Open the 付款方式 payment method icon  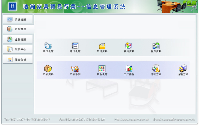[156, 69]
